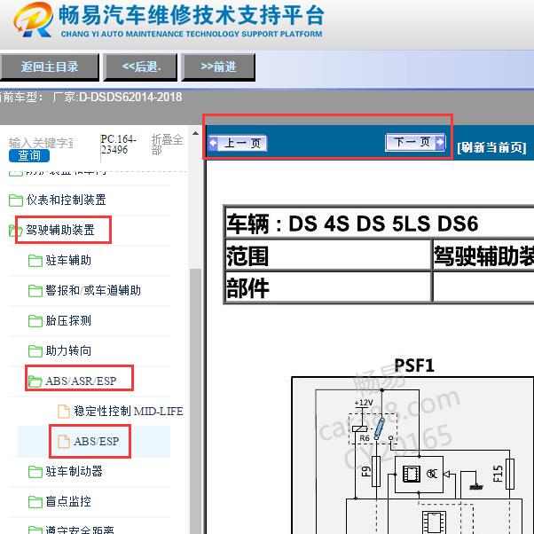Open 胎压探测 folder
The image size is (534, 534).
coord(68,320)
